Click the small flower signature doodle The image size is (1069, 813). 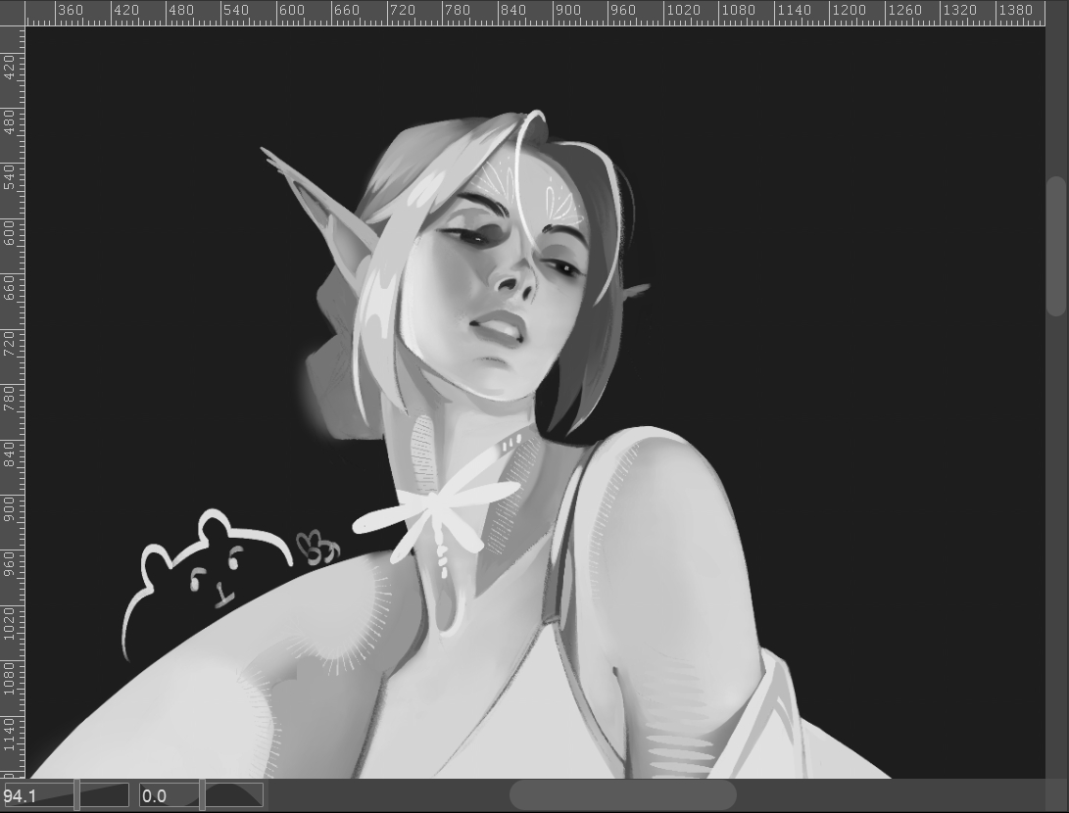[318, 549]
